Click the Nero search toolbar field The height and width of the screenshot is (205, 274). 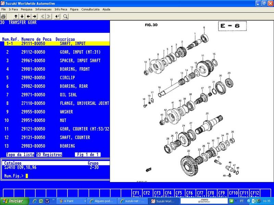tap(204, 201)
